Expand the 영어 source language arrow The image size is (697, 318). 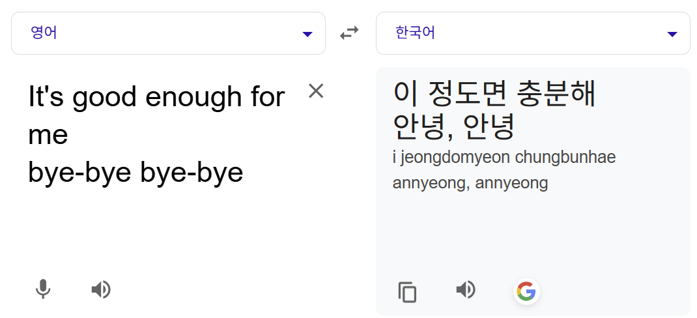pyautogui.click(x=307, y=35)
